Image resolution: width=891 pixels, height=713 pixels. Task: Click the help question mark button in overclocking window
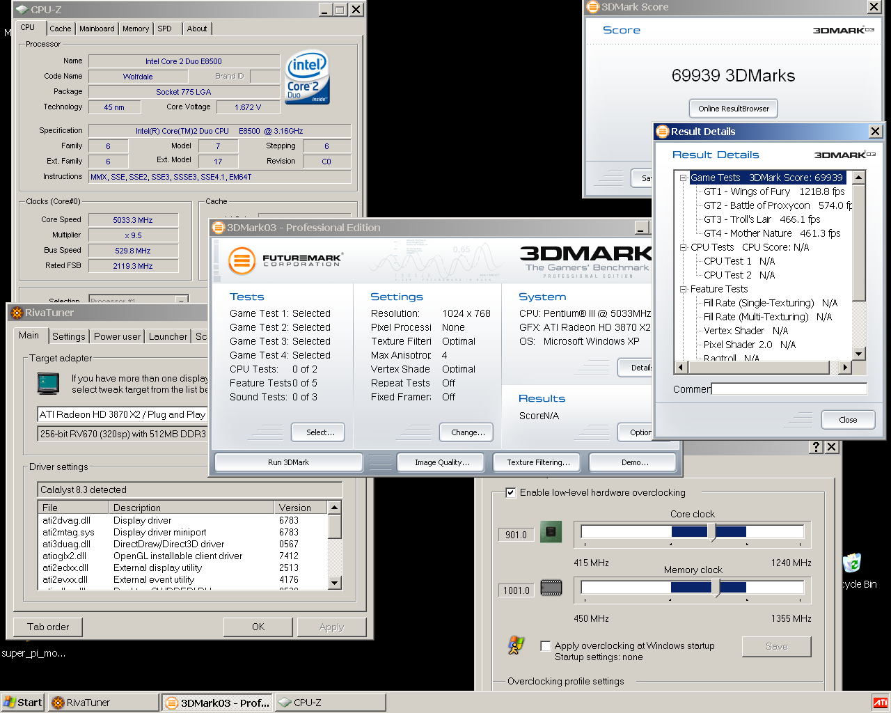click(817, 447)
